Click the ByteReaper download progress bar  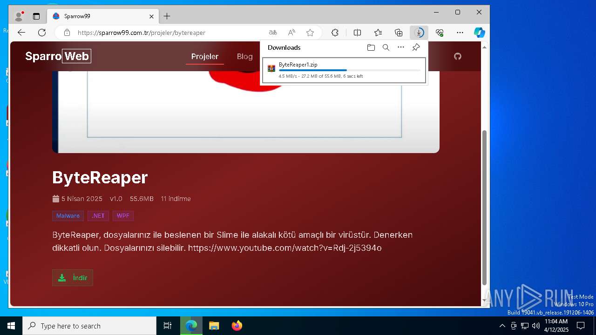coord(349,70)
